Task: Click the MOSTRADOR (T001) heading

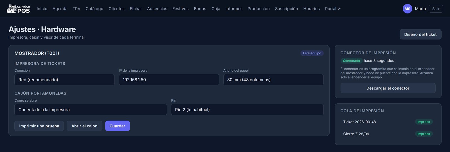Action: click(37, 53)
